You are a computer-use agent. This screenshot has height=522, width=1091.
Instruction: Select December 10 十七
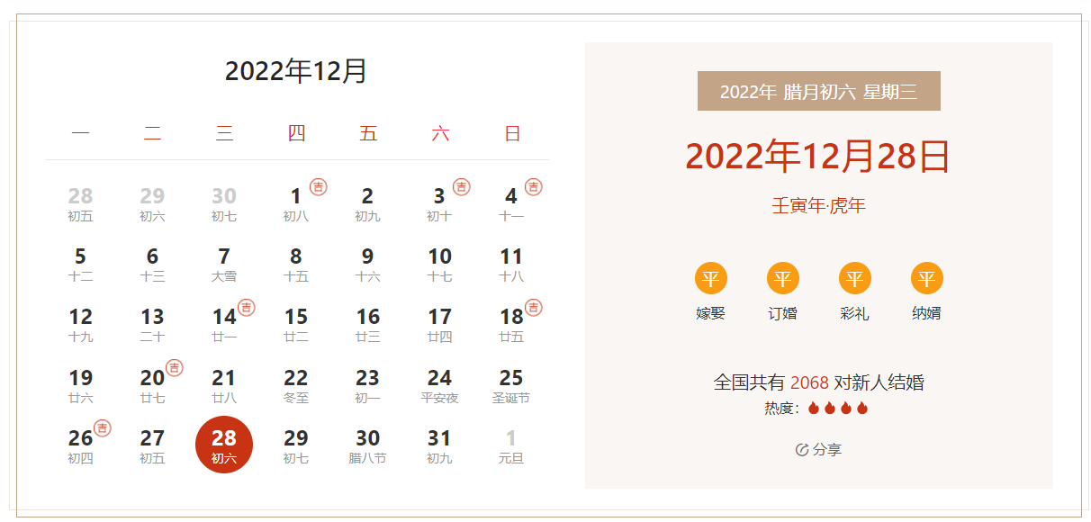click(x=439, y=265)
